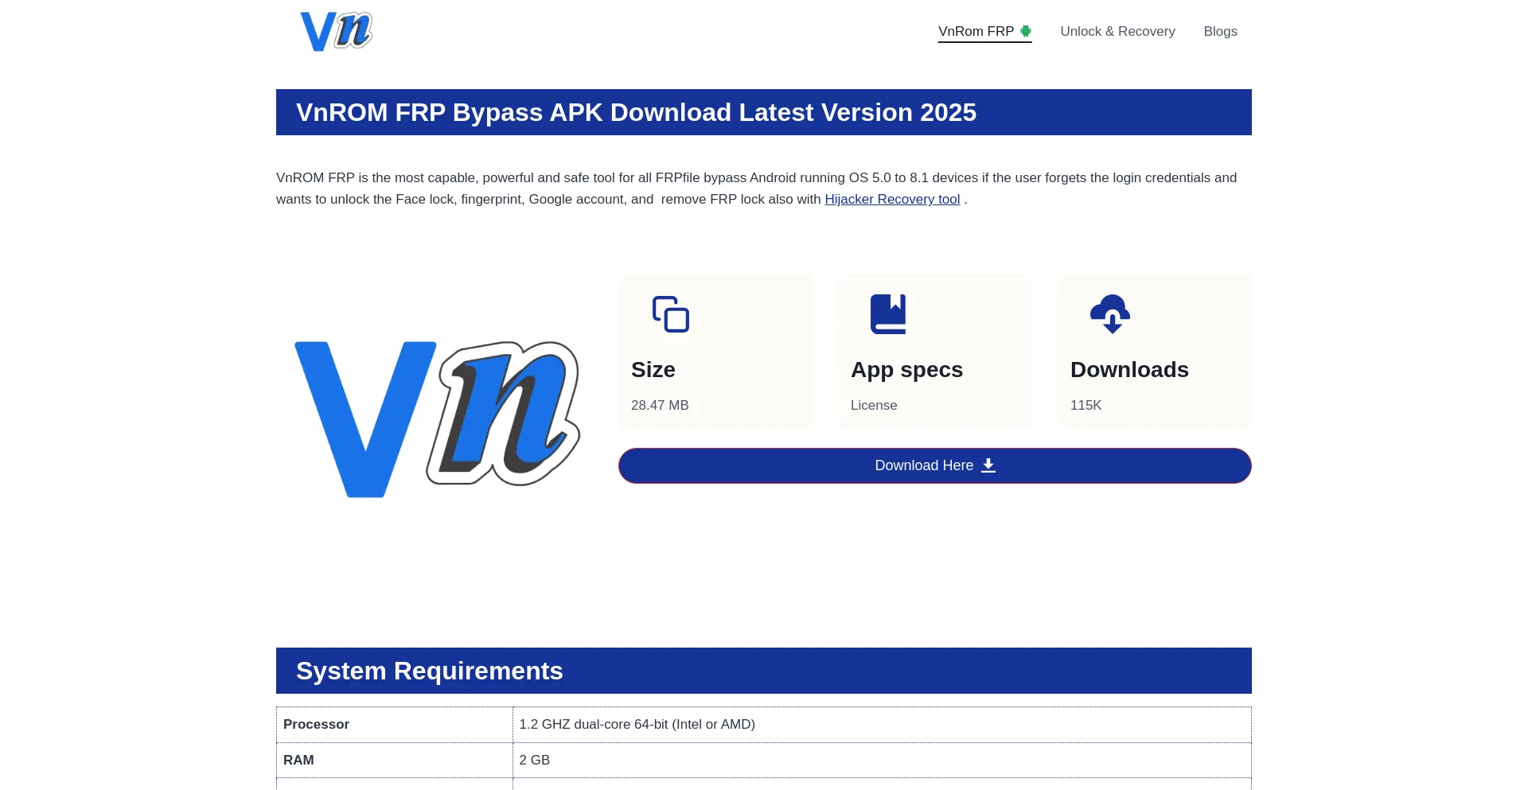This screenshot has height=790, width=1528.
Task: Click the Downloads heading
Action: tap(1129, 370)
